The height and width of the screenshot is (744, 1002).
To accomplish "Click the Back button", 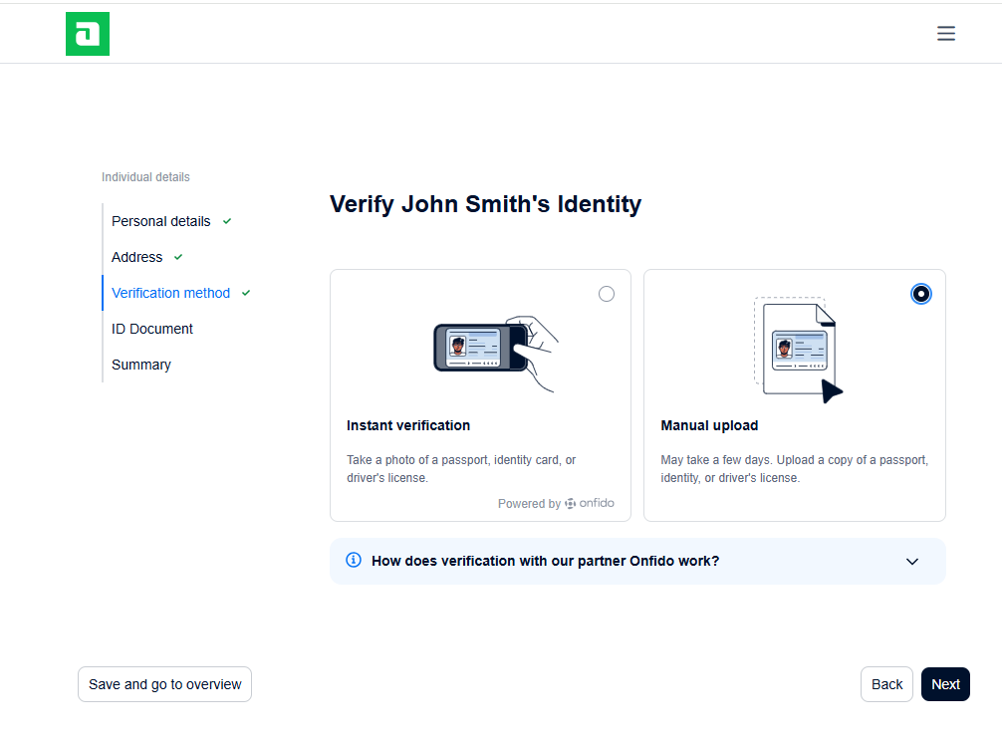I will [887, 684].
